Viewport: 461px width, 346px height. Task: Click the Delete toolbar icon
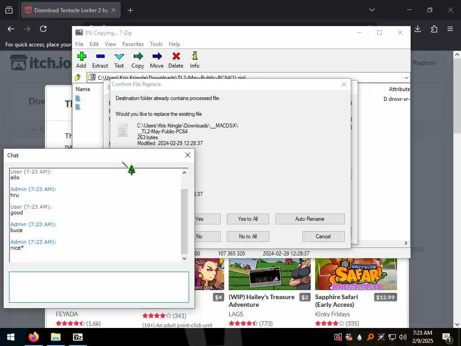176,60
